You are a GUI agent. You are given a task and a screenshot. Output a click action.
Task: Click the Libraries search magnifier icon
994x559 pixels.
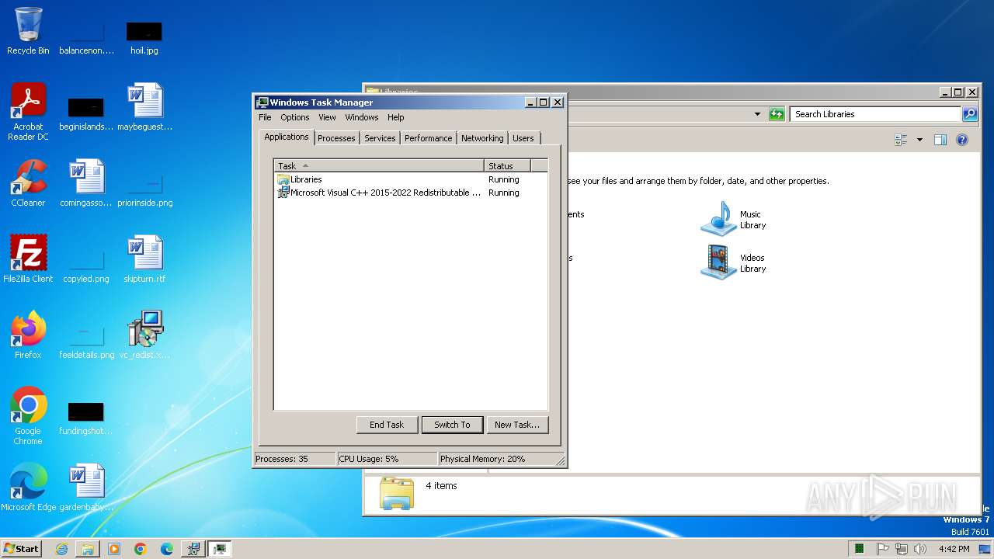pyautogui.click(x=970, y=114)
